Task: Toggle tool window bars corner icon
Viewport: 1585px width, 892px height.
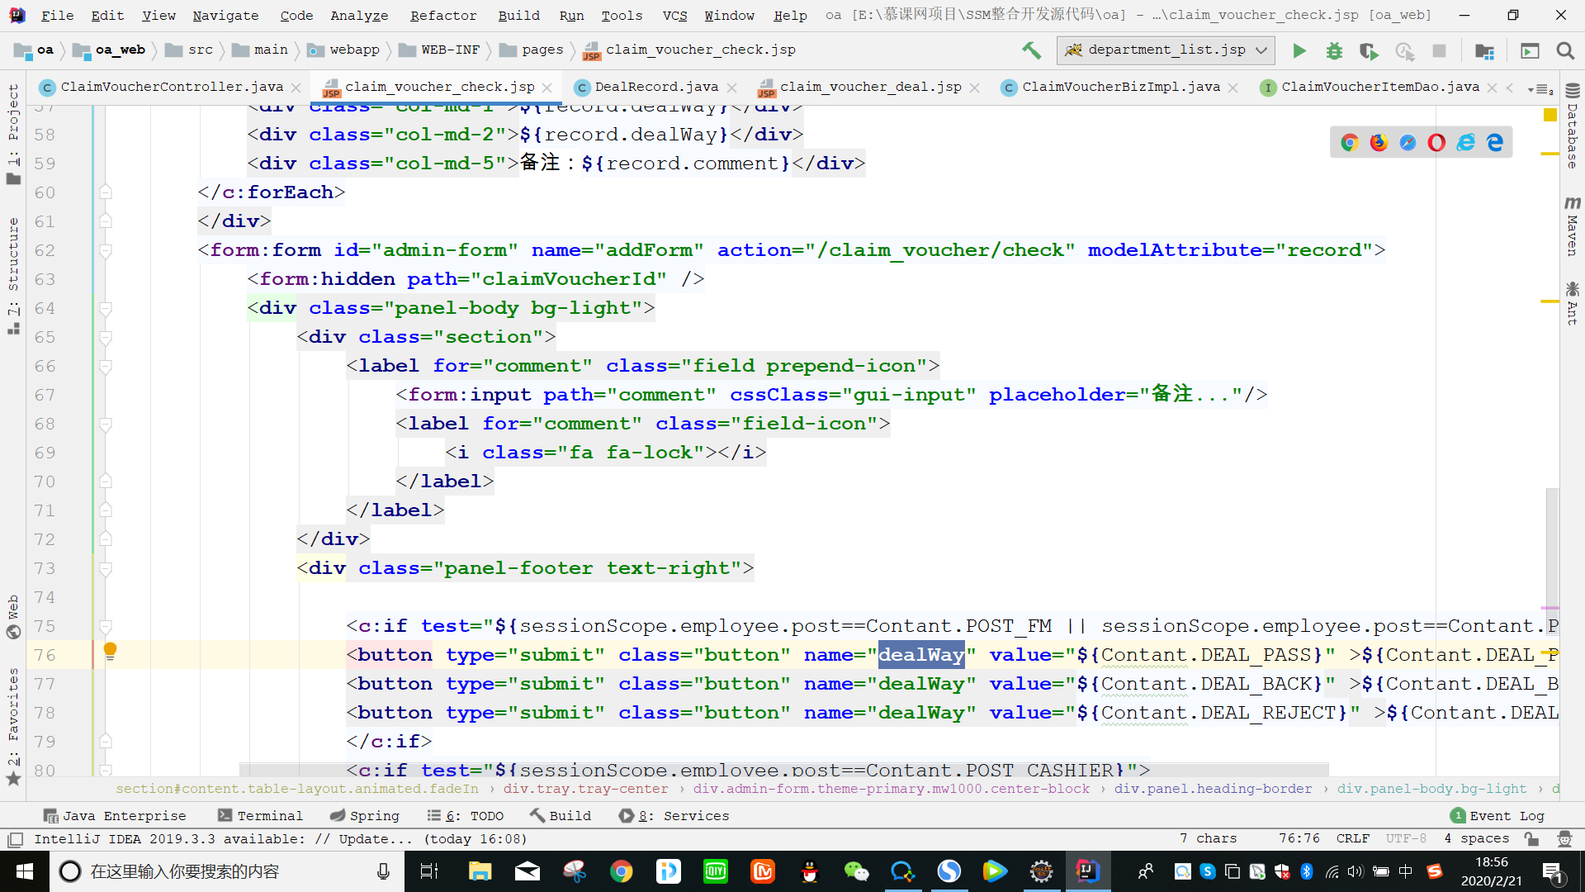Action: point(15,839)
